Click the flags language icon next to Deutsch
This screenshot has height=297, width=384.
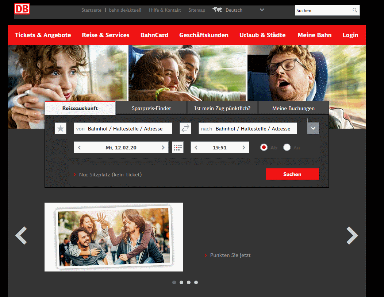pyautogui.click(x=217, y=10)
